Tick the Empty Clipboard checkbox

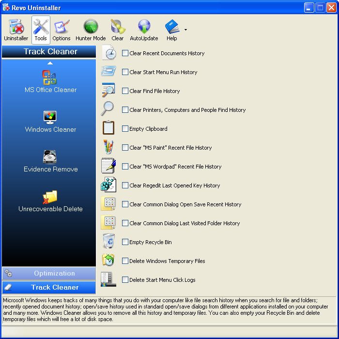tap(125, 129)
